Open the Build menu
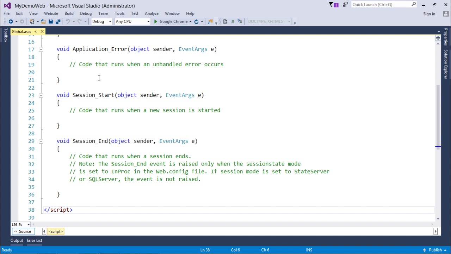 69,13
